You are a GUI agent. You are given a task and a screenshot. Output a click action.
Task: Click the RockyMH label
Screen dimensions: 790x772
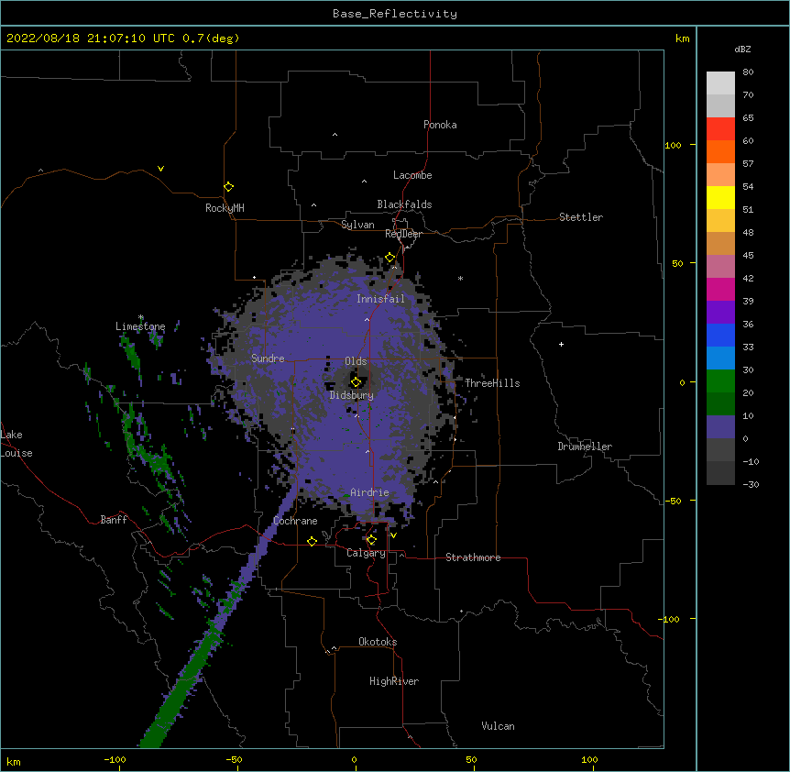pos(225,208)
